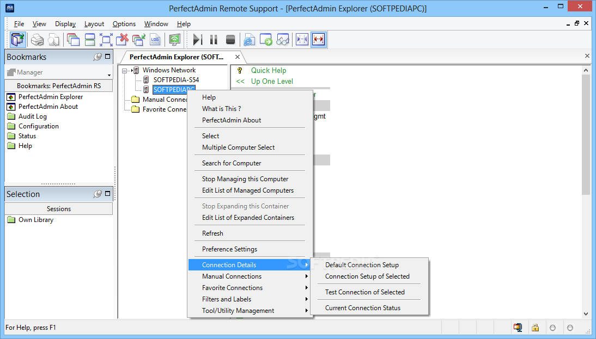Viewport: 596px width, 339px height.
Task: Open the Configuration bookmark folder
Action: click(39, 126)
